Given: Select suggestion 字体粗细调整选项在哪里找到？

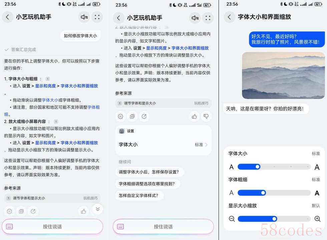Looking at the screenshot, I should (147, 184).
